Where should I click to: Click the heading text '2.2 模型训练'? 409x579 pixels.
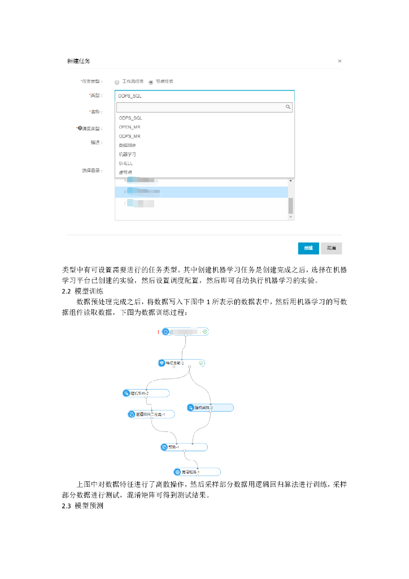pos(82,291)
